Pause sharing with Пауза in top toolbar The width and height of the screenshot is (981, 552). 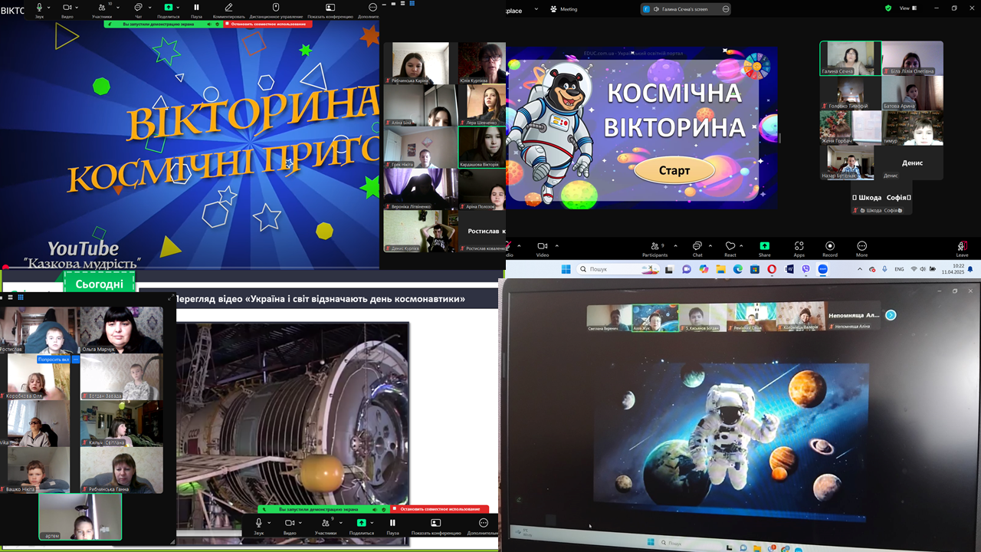click(196, 10)
